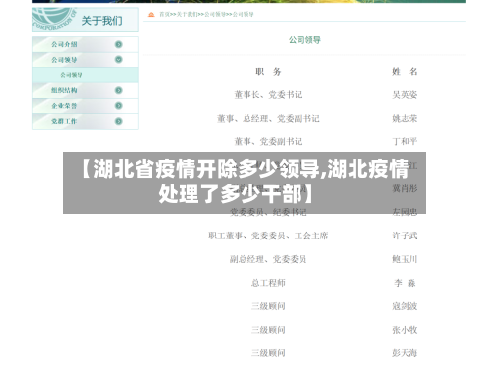
Task: Go to 首页 via the breadcrumb link
Action: (164, 14)
